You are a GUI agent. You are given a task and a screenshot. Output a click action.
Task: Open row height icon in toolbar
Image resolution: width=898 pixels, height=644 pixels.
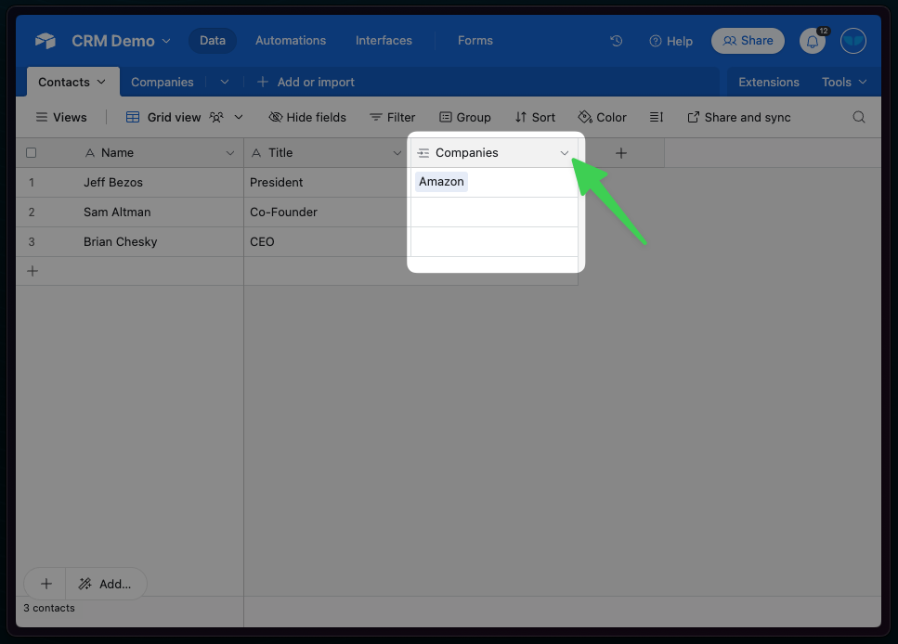click(x=657, y=117)
